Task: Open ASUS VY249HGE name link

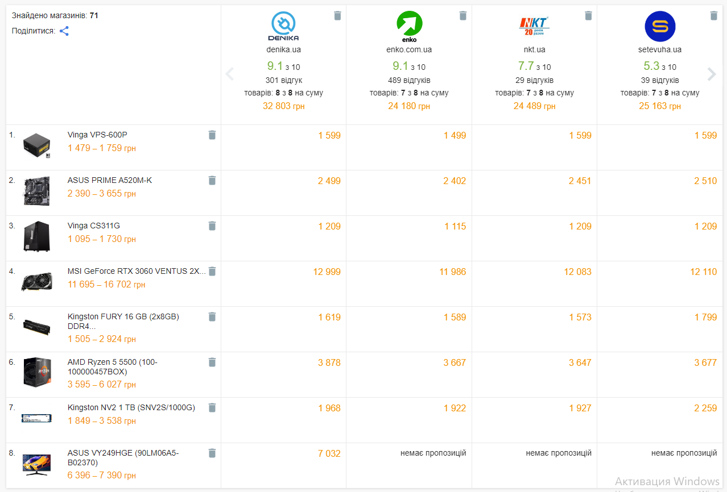Action: click(x=123, y=457)
